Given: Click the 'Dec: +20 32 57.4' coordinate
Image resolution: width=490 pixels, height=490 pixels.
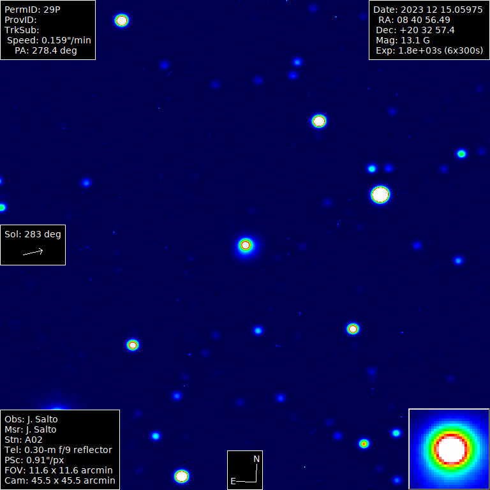Looking at the screenshot, I should click(415, 31).
